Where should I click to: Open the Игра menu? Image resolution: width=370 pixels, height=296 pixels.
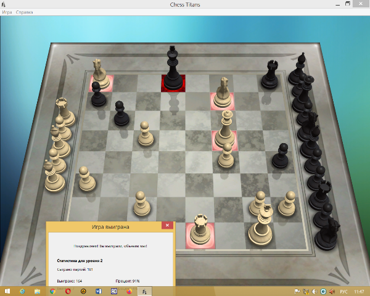click(x=7, y=12)
